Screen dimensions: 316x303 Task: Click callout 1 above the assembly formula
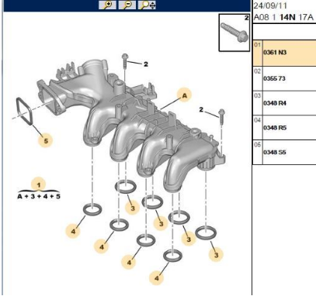[x=39, y=185]
